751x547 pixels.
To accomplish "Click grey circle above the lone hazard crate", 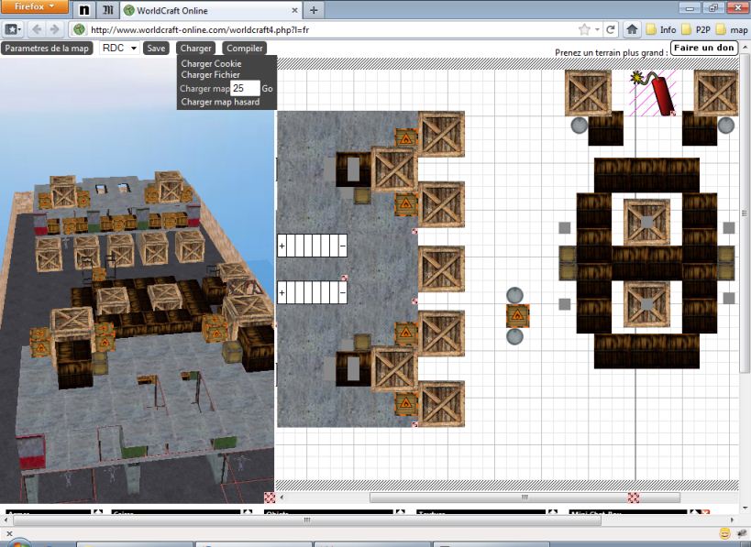I will point(514,295).
